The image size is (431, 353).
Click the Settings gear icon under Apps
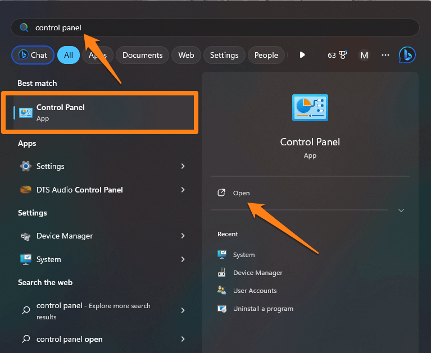pyautogui.click(x=25, y=166)
